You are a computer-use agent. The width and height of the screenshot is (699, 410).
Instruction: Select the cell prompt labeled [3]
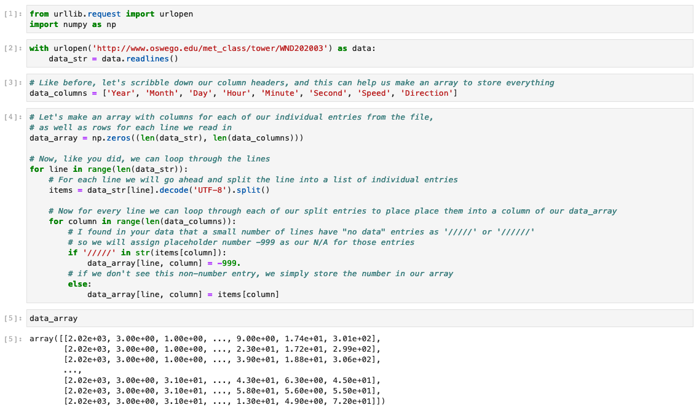coord(14,83)
